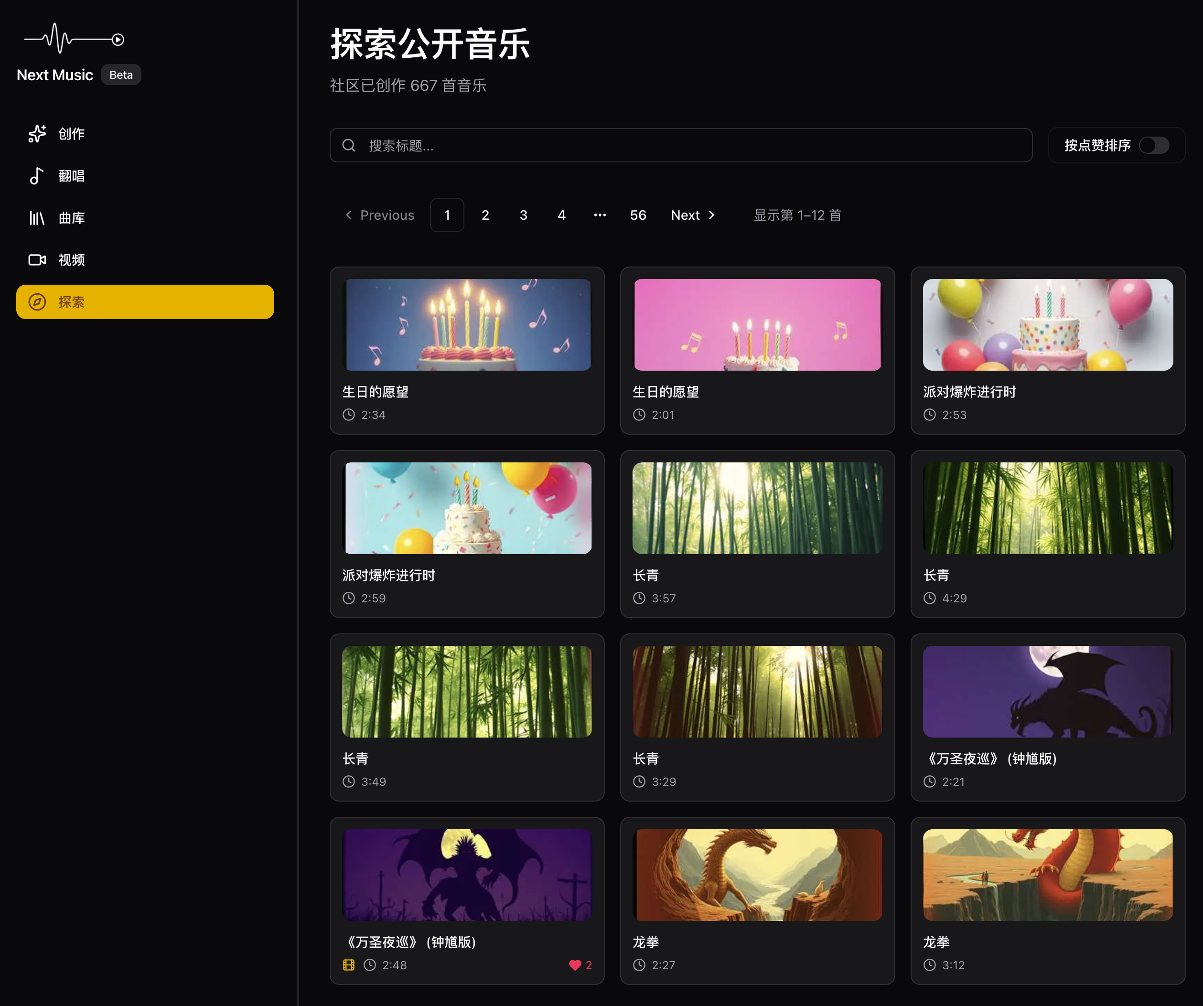Select the highlighted 探索 menu item
The width and height of the screenshot is (1203, 1006).
coord(145,302)
